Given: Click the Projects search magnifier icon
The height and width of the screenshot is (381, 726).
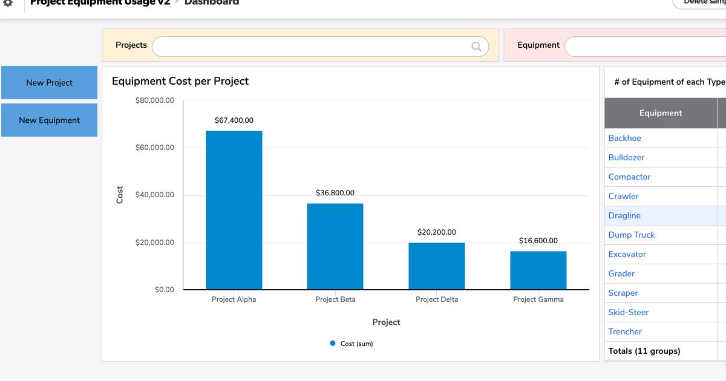Looking at the screenshot, I should [x=477, y=47].
